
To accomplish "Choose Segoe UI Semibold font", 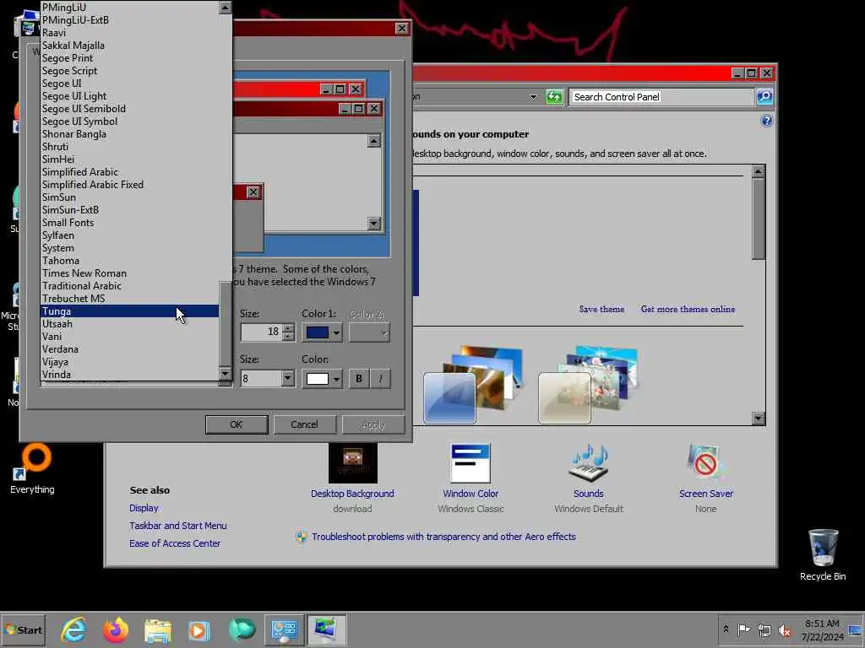I will [x=130, y=109].
